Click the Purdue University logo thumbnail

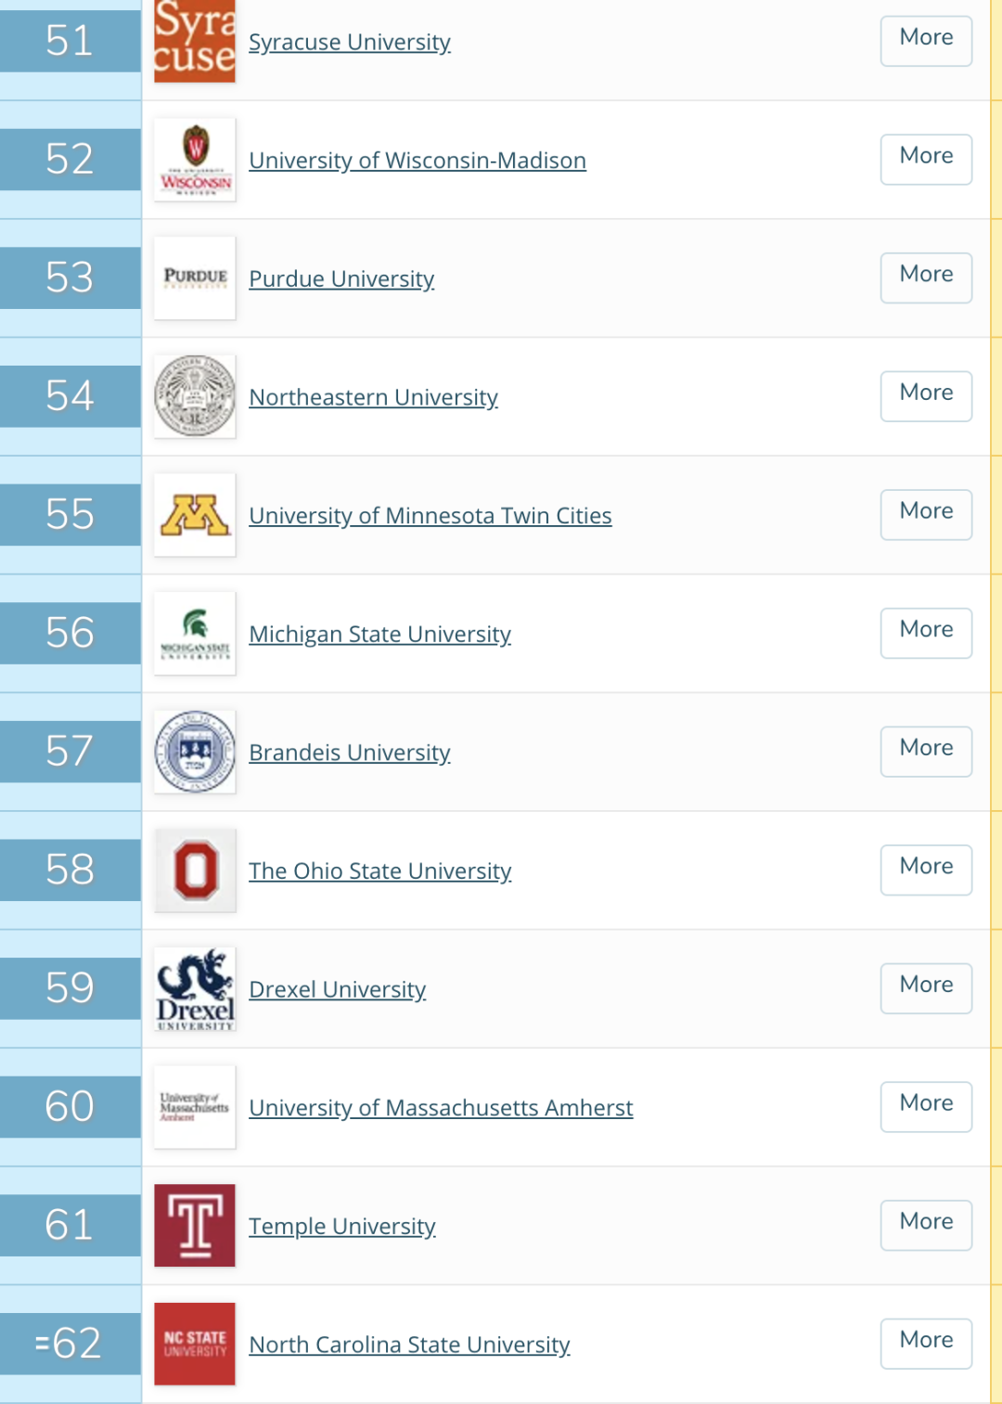(194, 277)
